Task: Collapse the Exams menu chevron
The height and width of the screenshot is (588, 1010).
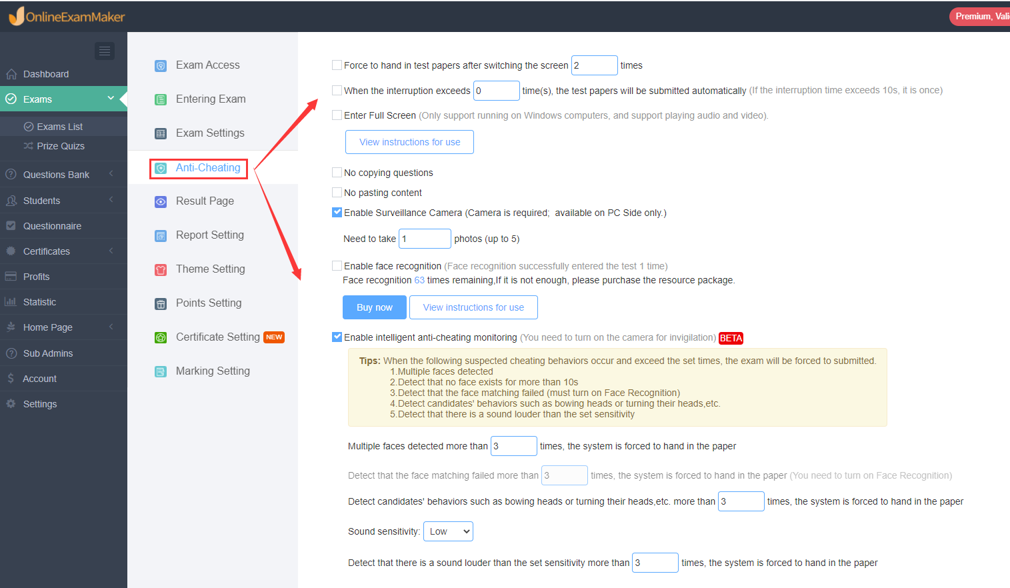Action: 111,99
